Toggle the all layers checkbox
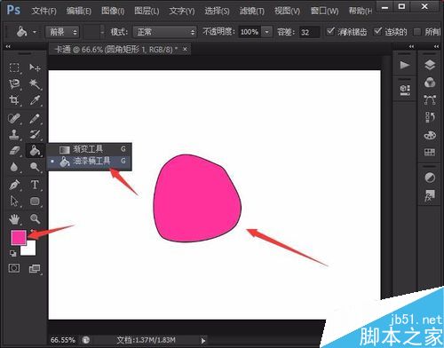444x348 pixels. (x=417, y=32)
